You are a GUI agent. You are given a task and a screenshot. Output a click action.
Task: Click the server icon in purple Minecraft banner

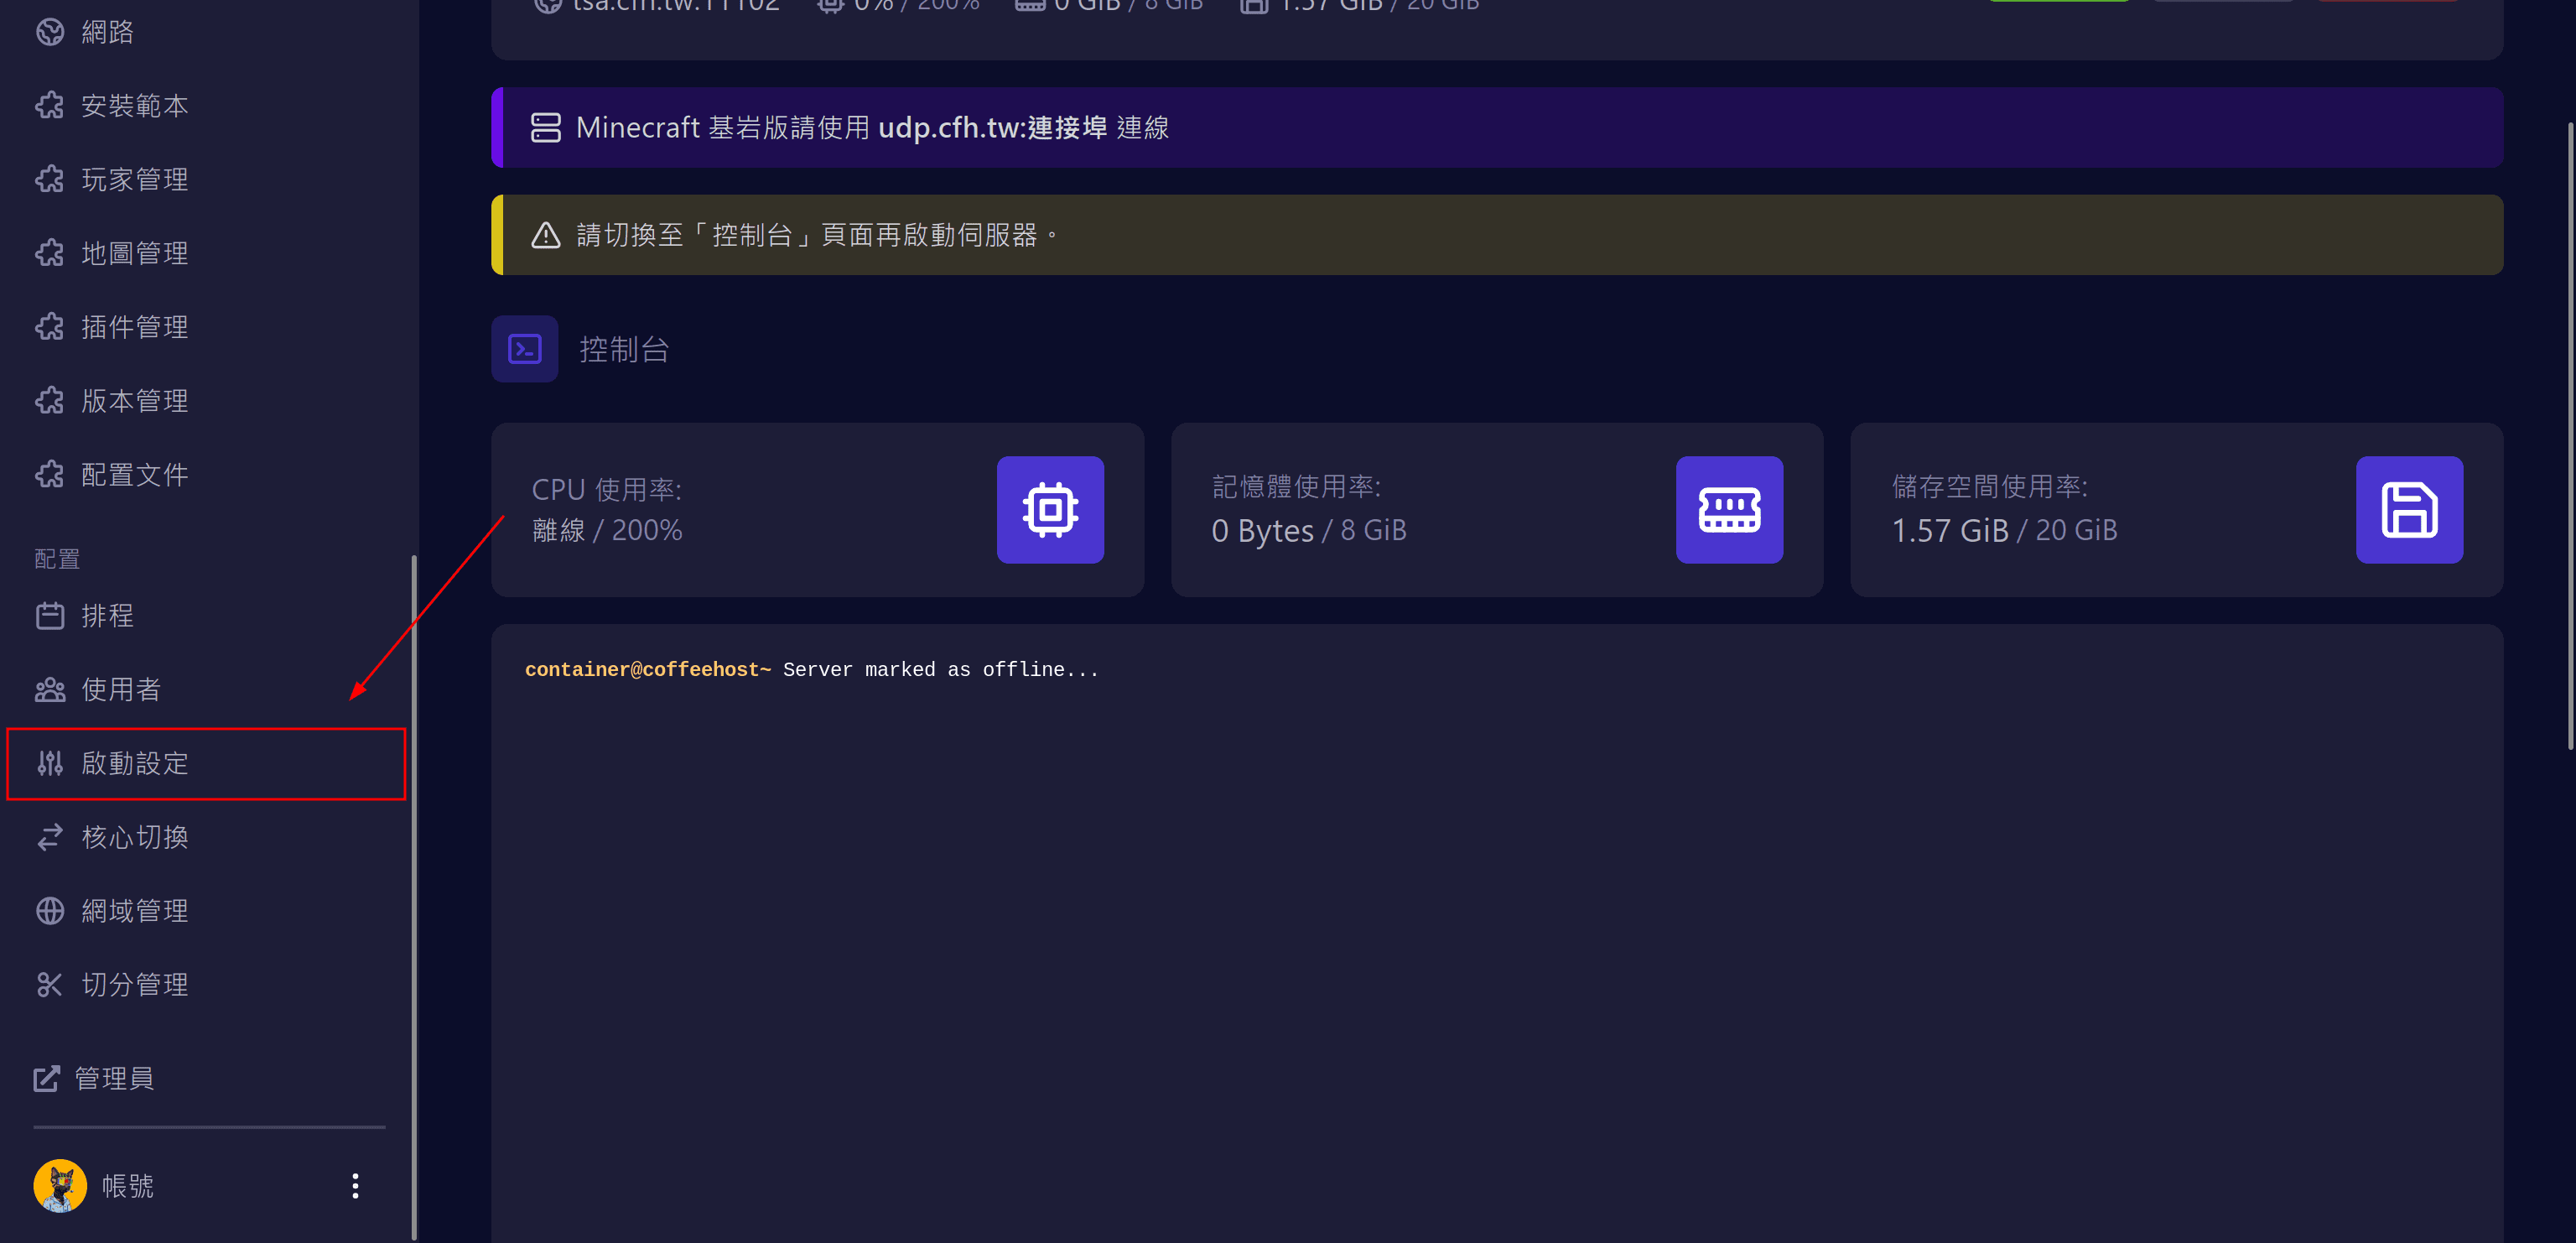click(546, 128)
